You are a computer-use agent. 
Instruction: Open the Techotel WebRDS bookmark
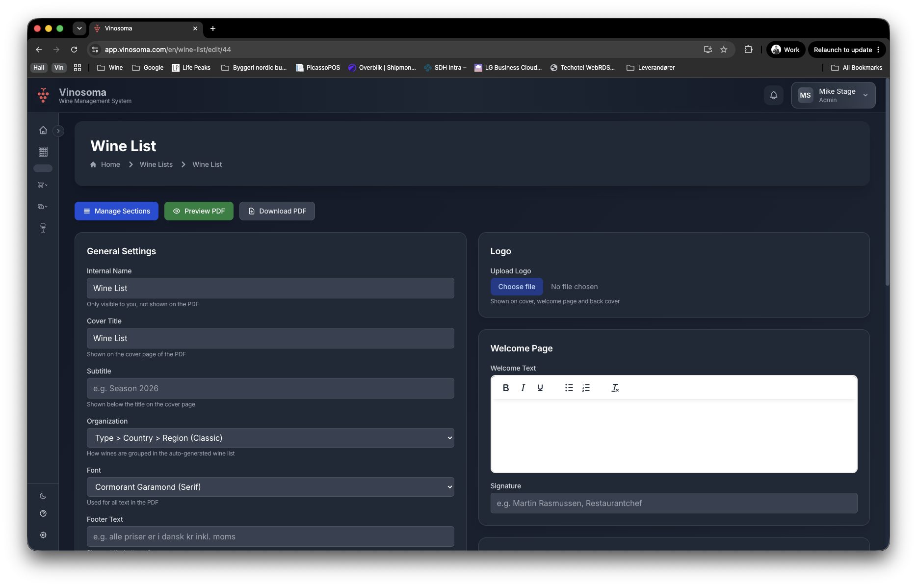[582, 68]
